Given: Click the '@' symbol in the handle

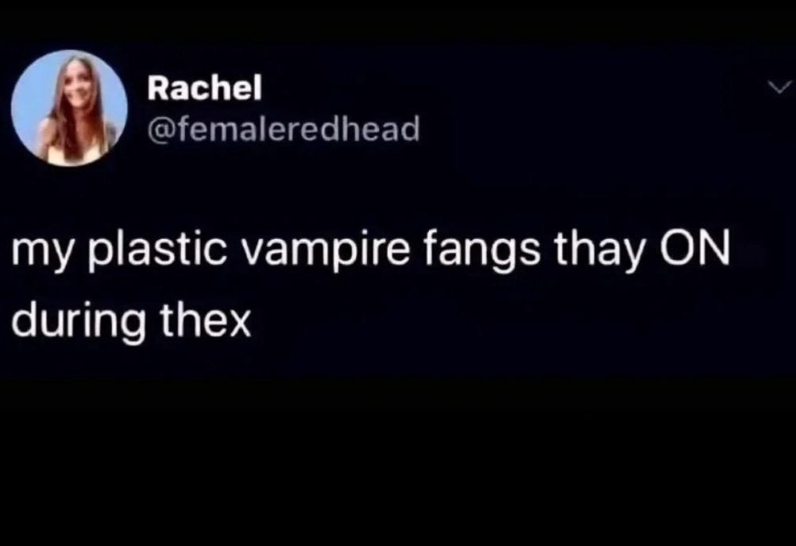Looking at the screenshot, I should click(160, 130).
